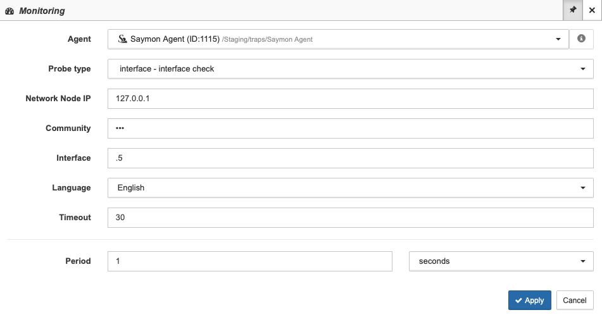This screenshot has width=602, height=317.
Task: Click the checkmark icon on Apply
Action: click(518, 301)
